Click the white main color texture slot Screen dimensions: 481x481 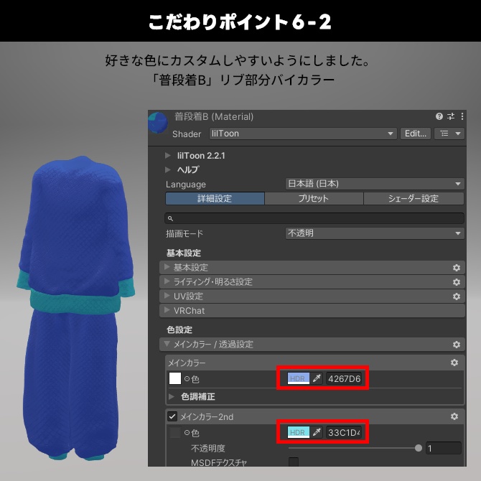(x=175, y=378)
